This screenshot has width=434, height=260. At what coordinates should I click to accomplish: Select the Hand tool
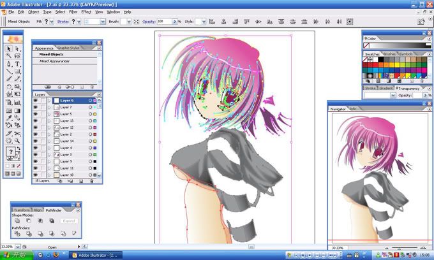[9, 141]
